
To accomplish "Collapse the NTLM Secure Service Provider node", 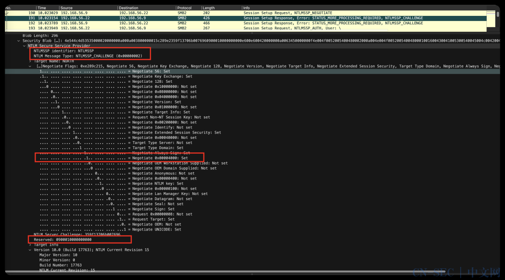I will pyautogui.click(x=24, y=46).
